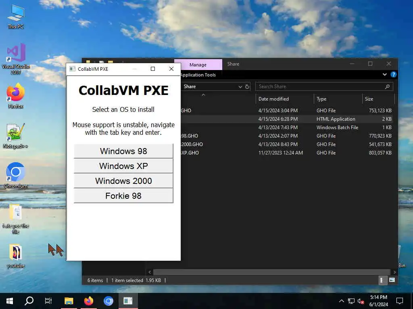Open This PC desktop icon
Screen dimensions: 413x309
16,17
